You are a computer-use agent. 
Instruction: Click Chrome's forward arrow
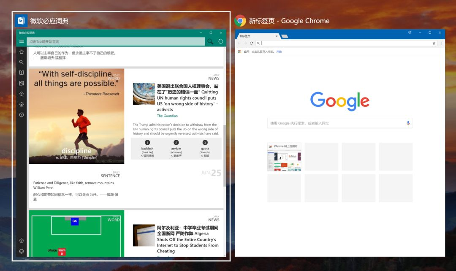[x=245, y=43]
